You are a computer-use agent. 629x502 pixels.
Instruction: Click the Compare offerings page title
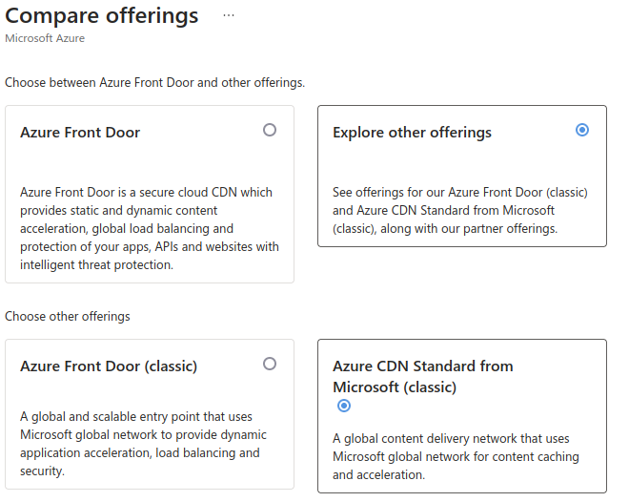click(101, 16)
